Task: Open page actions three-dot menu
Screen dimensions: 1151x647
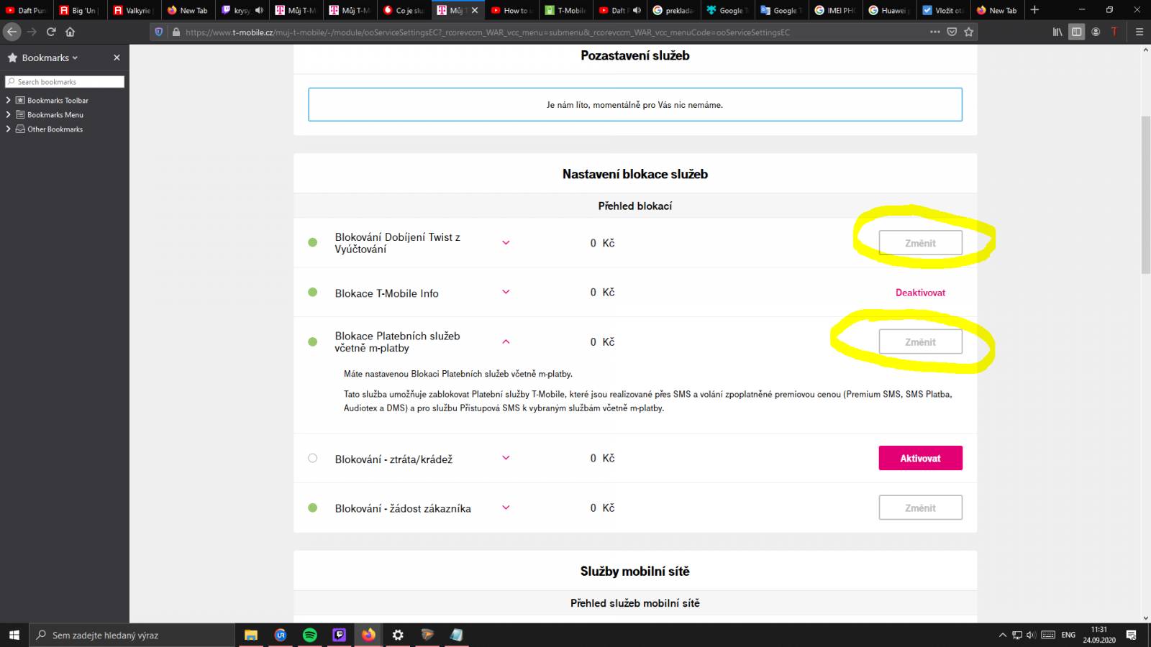Action: (x=934, y=32)
